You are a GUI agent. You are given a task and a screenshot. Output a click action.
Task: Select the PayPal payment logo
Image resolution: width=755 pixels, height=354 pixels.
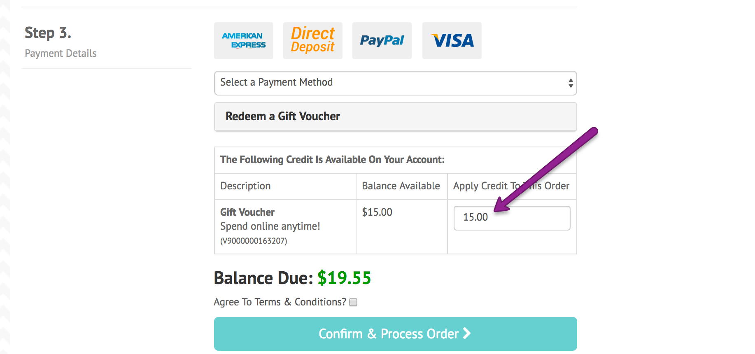(x=382, y=41)
